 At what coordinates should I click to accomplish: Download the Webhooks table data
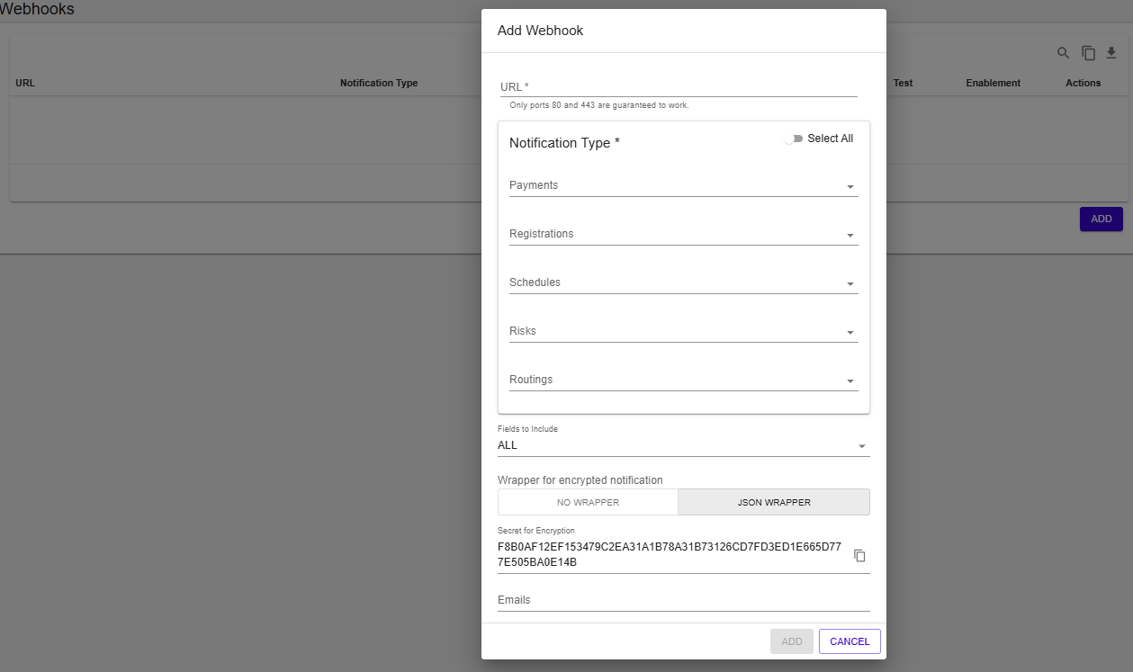(1111, 53)
